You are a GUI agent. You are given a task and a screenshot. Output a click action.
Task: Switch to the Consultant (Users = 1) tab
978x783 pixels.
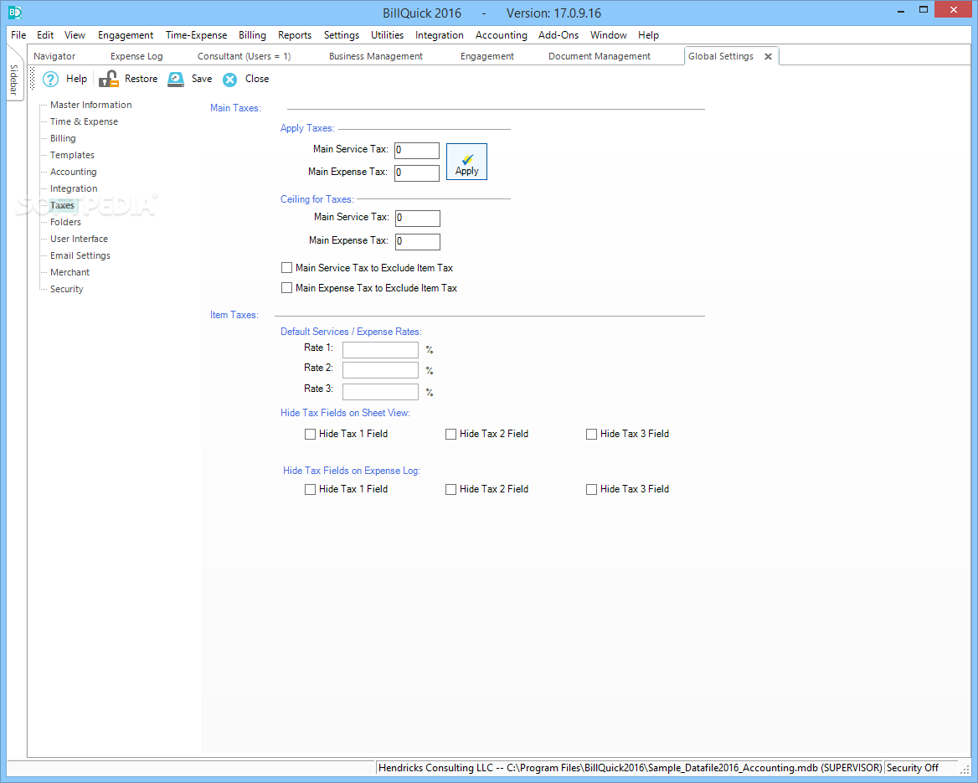244,56
